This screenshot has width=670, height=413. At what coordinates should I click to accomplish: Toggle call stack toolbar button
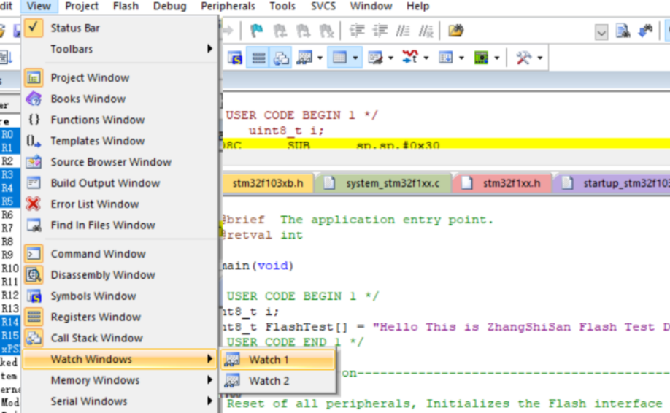pyautogui.click(x=281, y=57)
